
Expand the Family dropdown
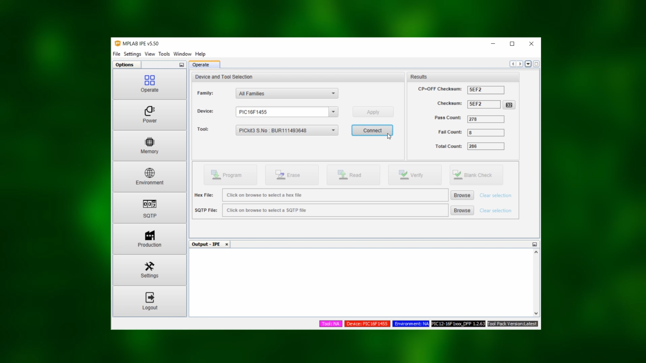coord(333,94)
